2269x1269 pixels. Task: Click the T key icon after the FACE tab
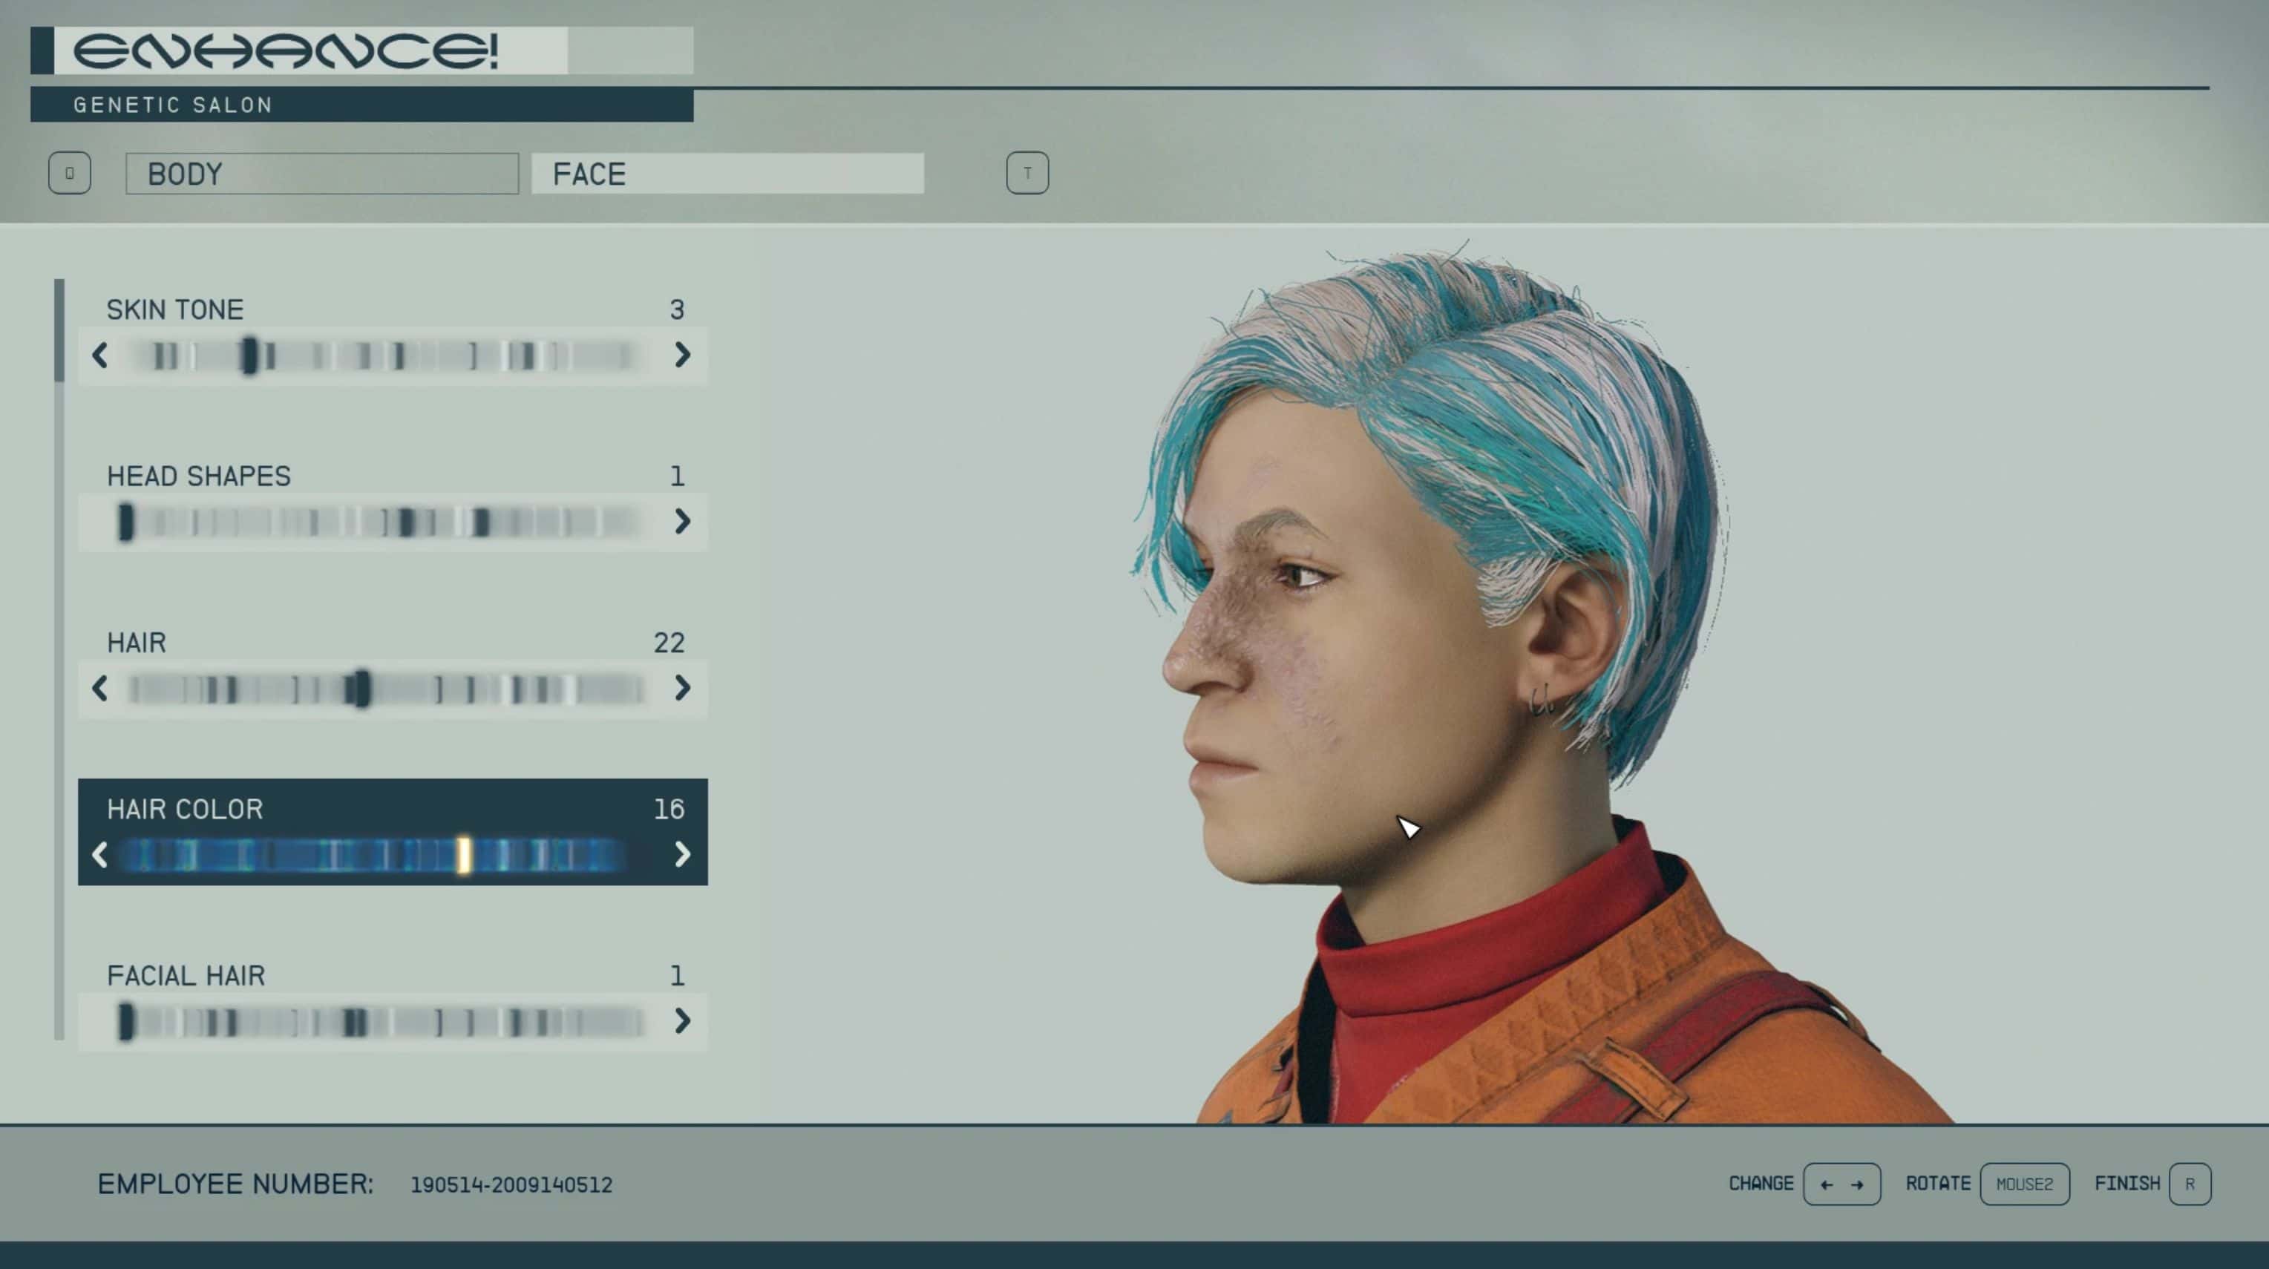coord(1027,173)
